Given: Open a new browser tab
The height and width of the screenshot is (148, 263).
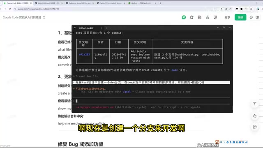Looking at the screenshot, I should [x=160, y=3].
